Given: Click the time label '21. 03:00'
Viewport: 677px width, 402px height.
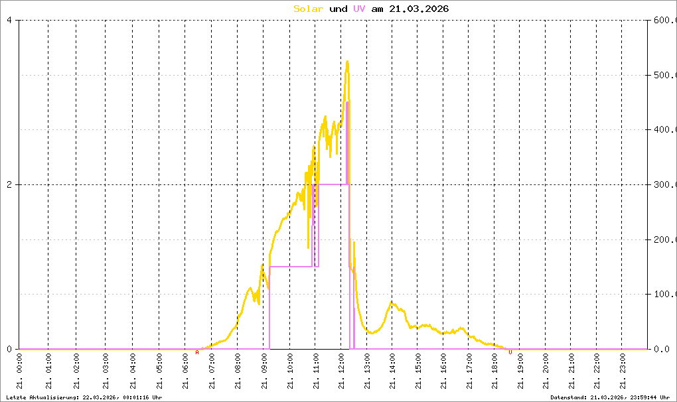Looking at the screenshot, I should (x=105, y=371).
